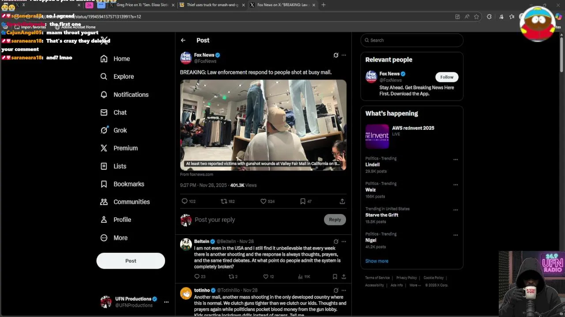Open Chat from the sidebar

tap(113, 112)
